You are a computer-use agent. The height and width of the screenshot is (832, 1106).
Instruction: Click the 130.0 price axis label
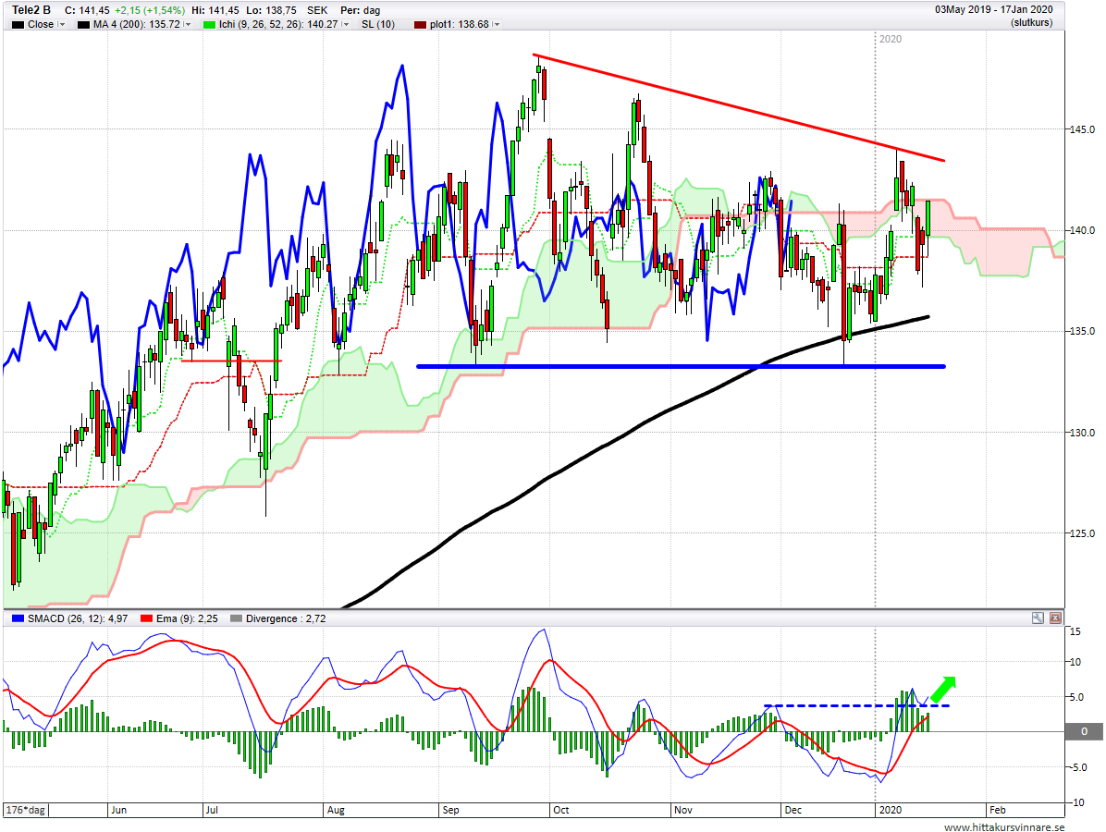(1083, 433)
